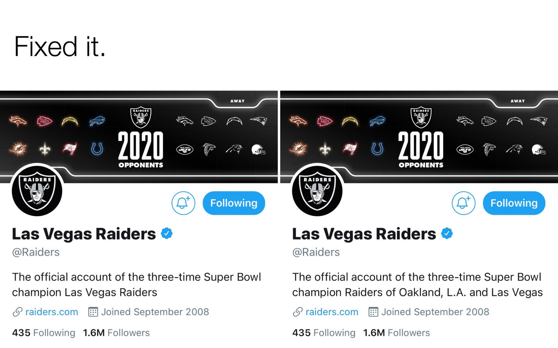Viewport: 558px width, 348px height.
Task: Click the verified badge on right profile
Action: 447,234
